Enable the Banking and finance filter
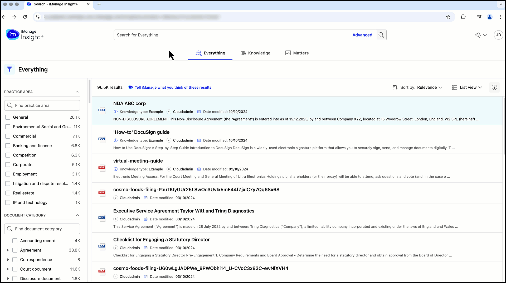The width and height of the screenshot is (506, 283). click(8, 145)
